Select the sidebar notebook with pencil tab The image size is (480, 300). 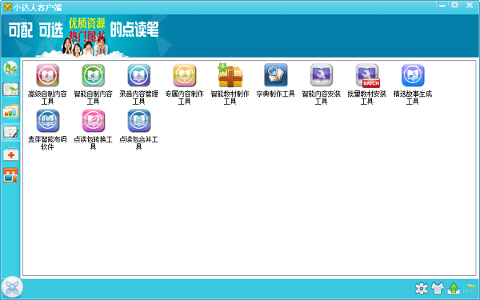[10, 133]
